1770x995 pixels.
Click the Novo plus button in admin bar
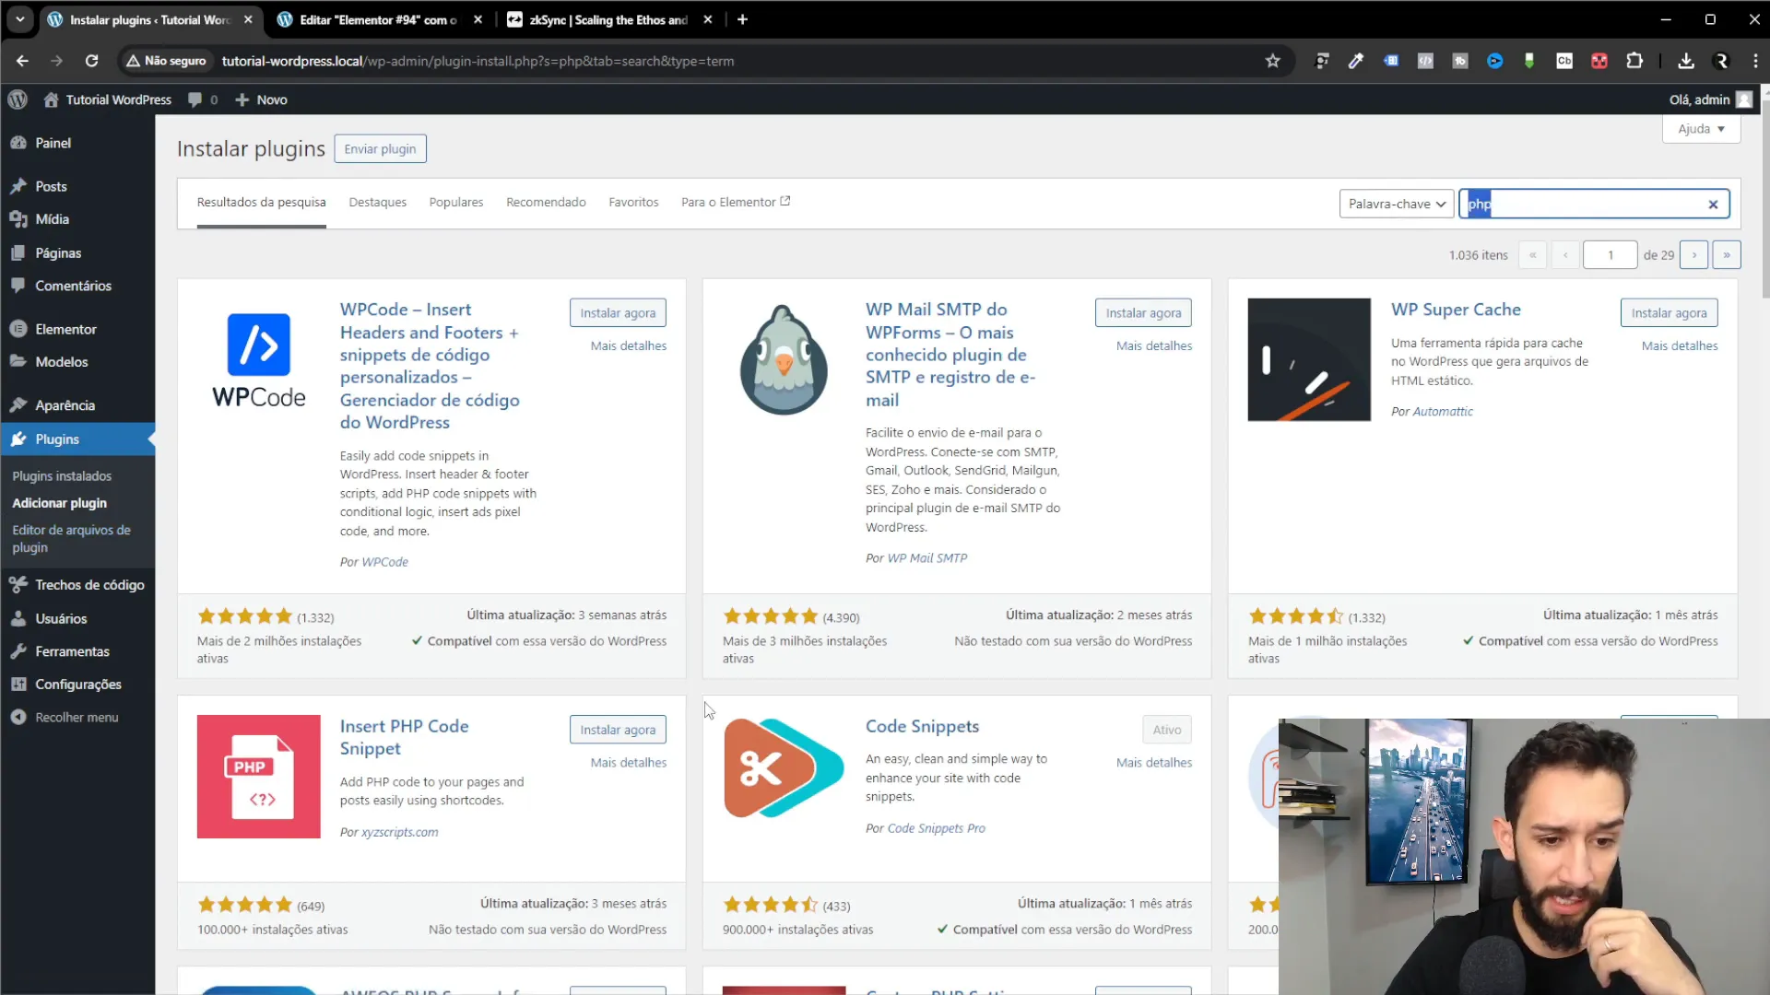point(261,99)
